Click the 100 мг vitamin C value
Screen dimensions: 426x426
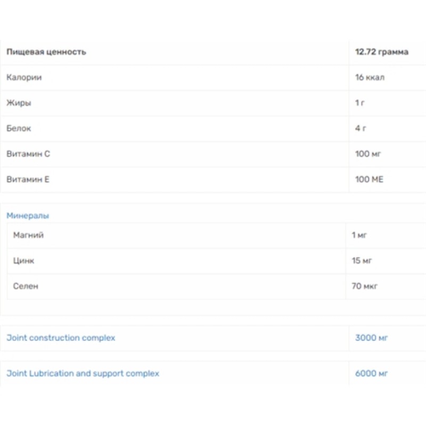click(x=368, y=154)
